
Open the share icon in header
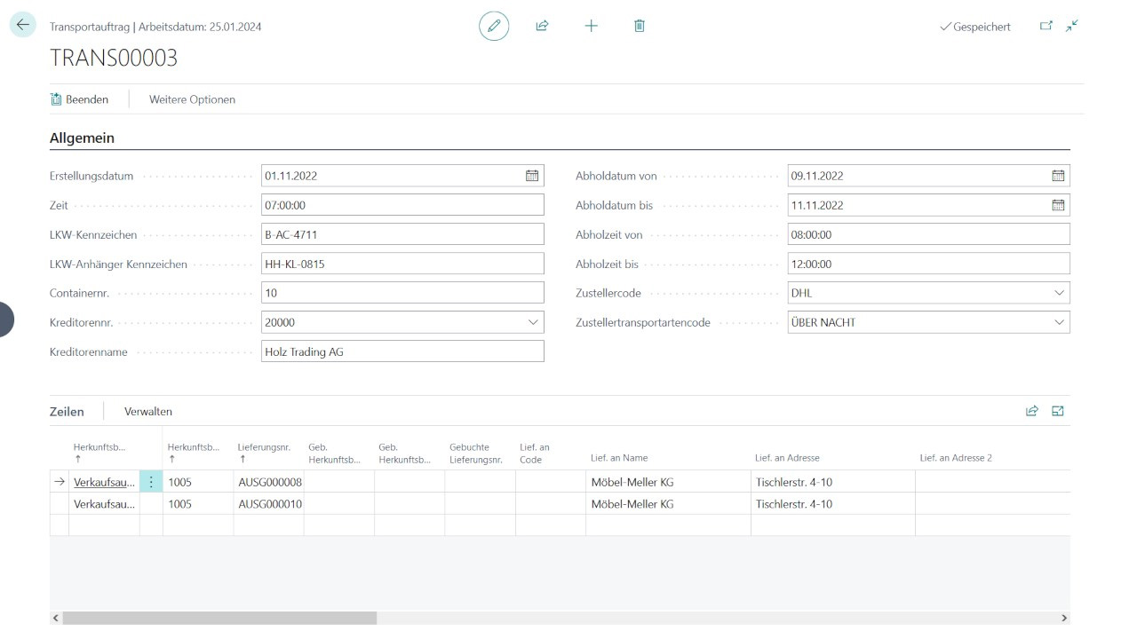click(542, 27)
